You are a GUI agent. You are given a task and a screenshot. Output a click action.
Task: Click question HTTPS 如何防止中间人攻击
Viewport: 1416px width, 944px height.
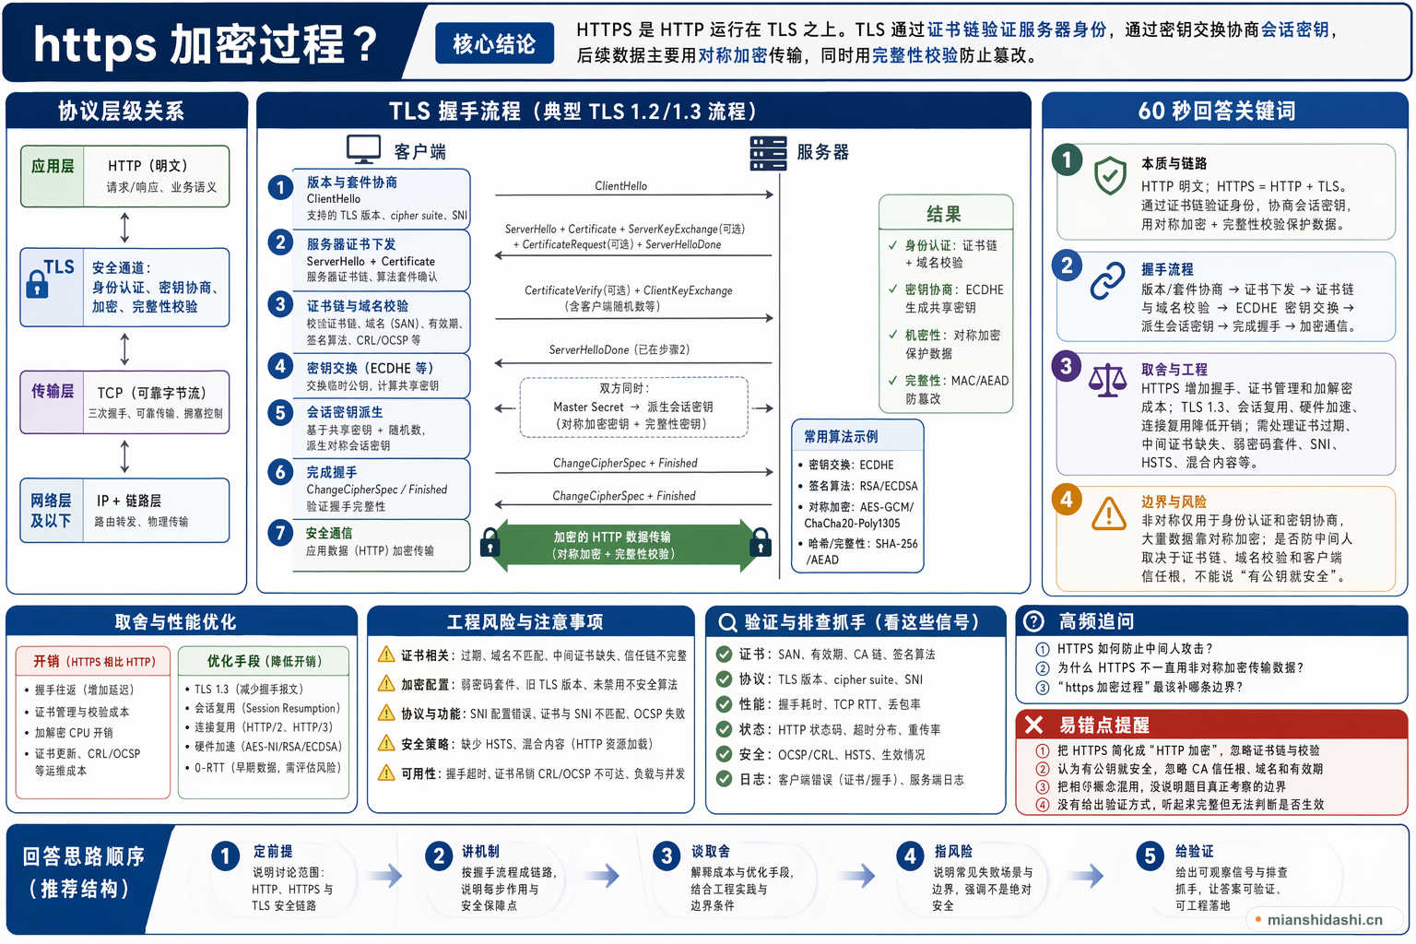(x=1135, y=649)
